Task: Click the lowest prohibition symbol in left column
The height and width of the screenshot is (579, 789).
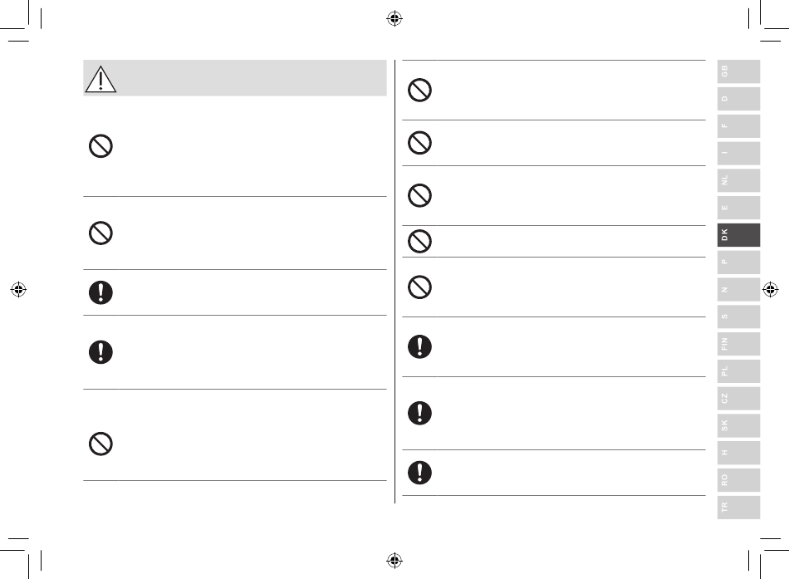Action: coord(100,444)
